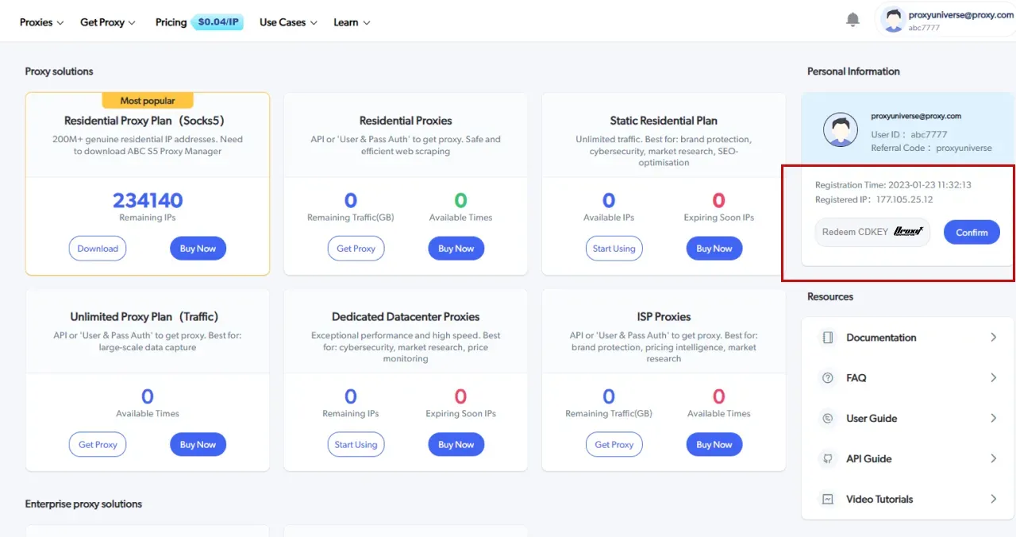Expand the Learn menu
Viewport: 1016px width, 537px height.
[x=352, y=22]
